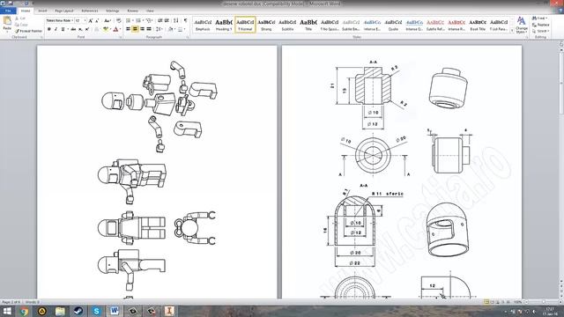Click the Shading paint bucket icon
The image size is (564, 317).
[x=170, y=29]
